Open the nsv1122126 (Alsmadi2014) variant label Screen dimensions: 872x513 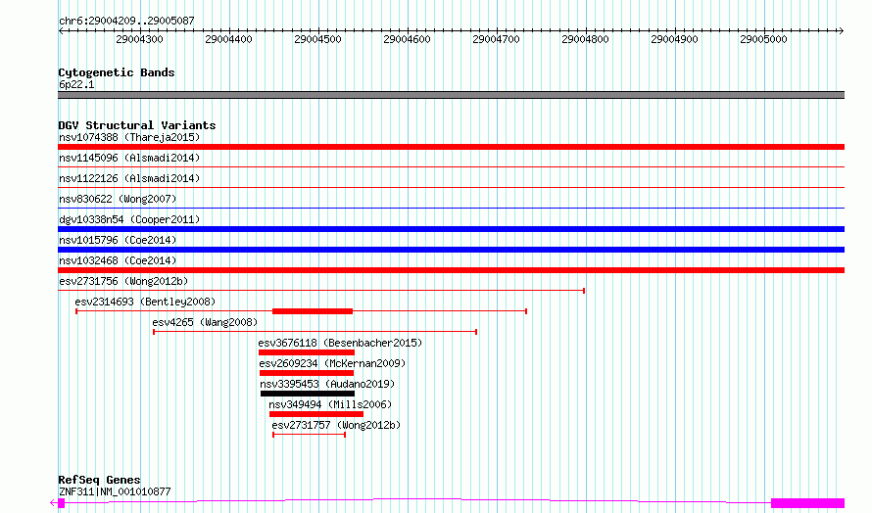[x=129, y=178]
